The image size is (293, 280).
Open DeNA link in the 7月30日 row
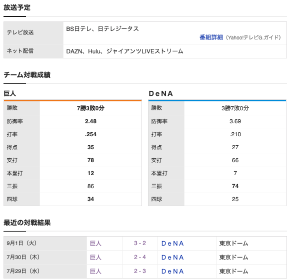coord(172,257)
